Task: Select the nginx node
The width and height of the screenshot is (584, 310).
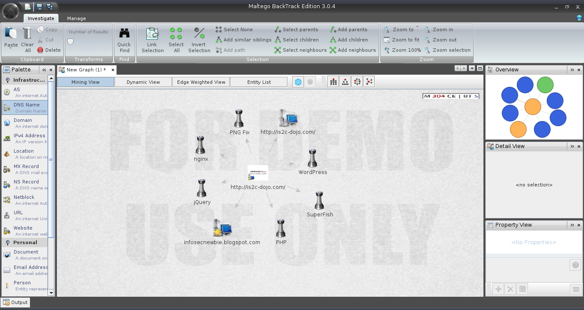Action: [201, 149]
